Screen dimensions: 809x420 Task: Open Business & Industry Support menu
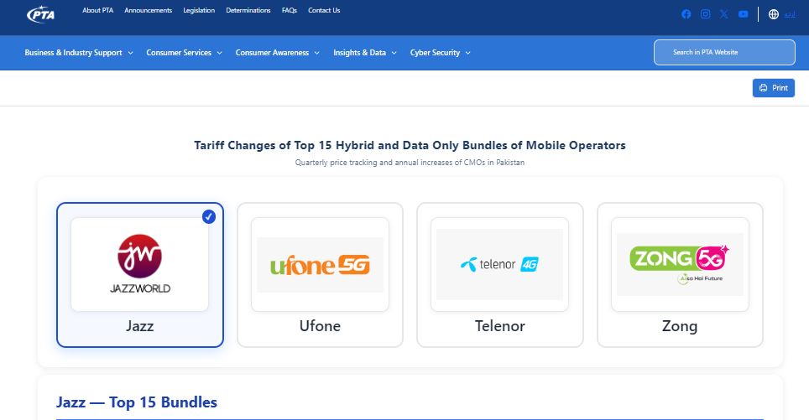(x=73, y=53)
